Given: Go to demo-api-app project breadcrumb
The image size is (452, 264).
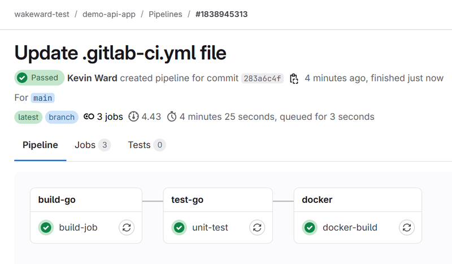Looking at the screenshot, I should [109, 14].
